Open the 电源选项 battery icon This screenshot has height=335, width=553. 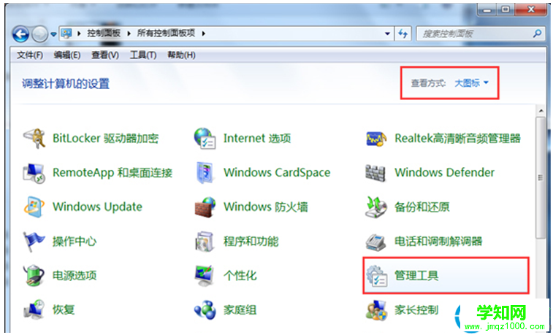coord(34,275)
